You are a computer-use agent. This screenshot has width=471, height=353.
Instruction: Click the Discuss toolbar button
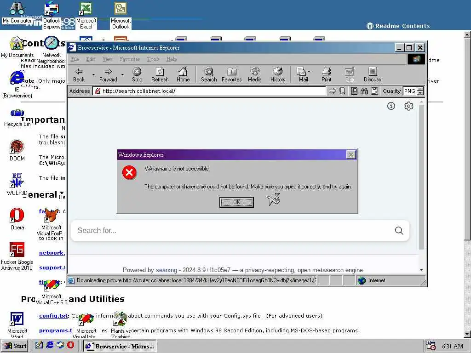[x=373, y=74]
